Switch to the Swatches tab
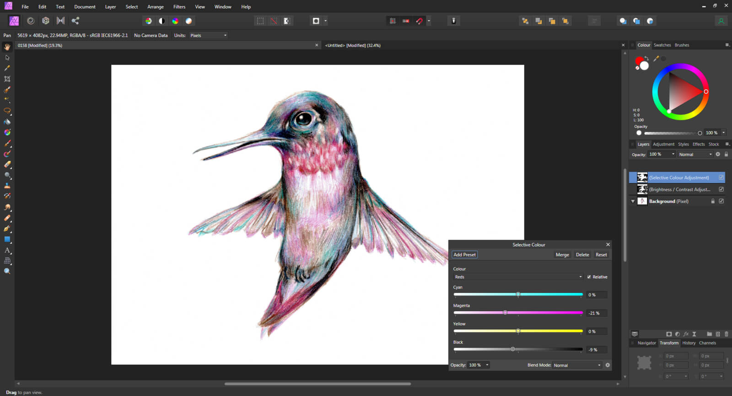The image size is (732, 396). point(662,45)
